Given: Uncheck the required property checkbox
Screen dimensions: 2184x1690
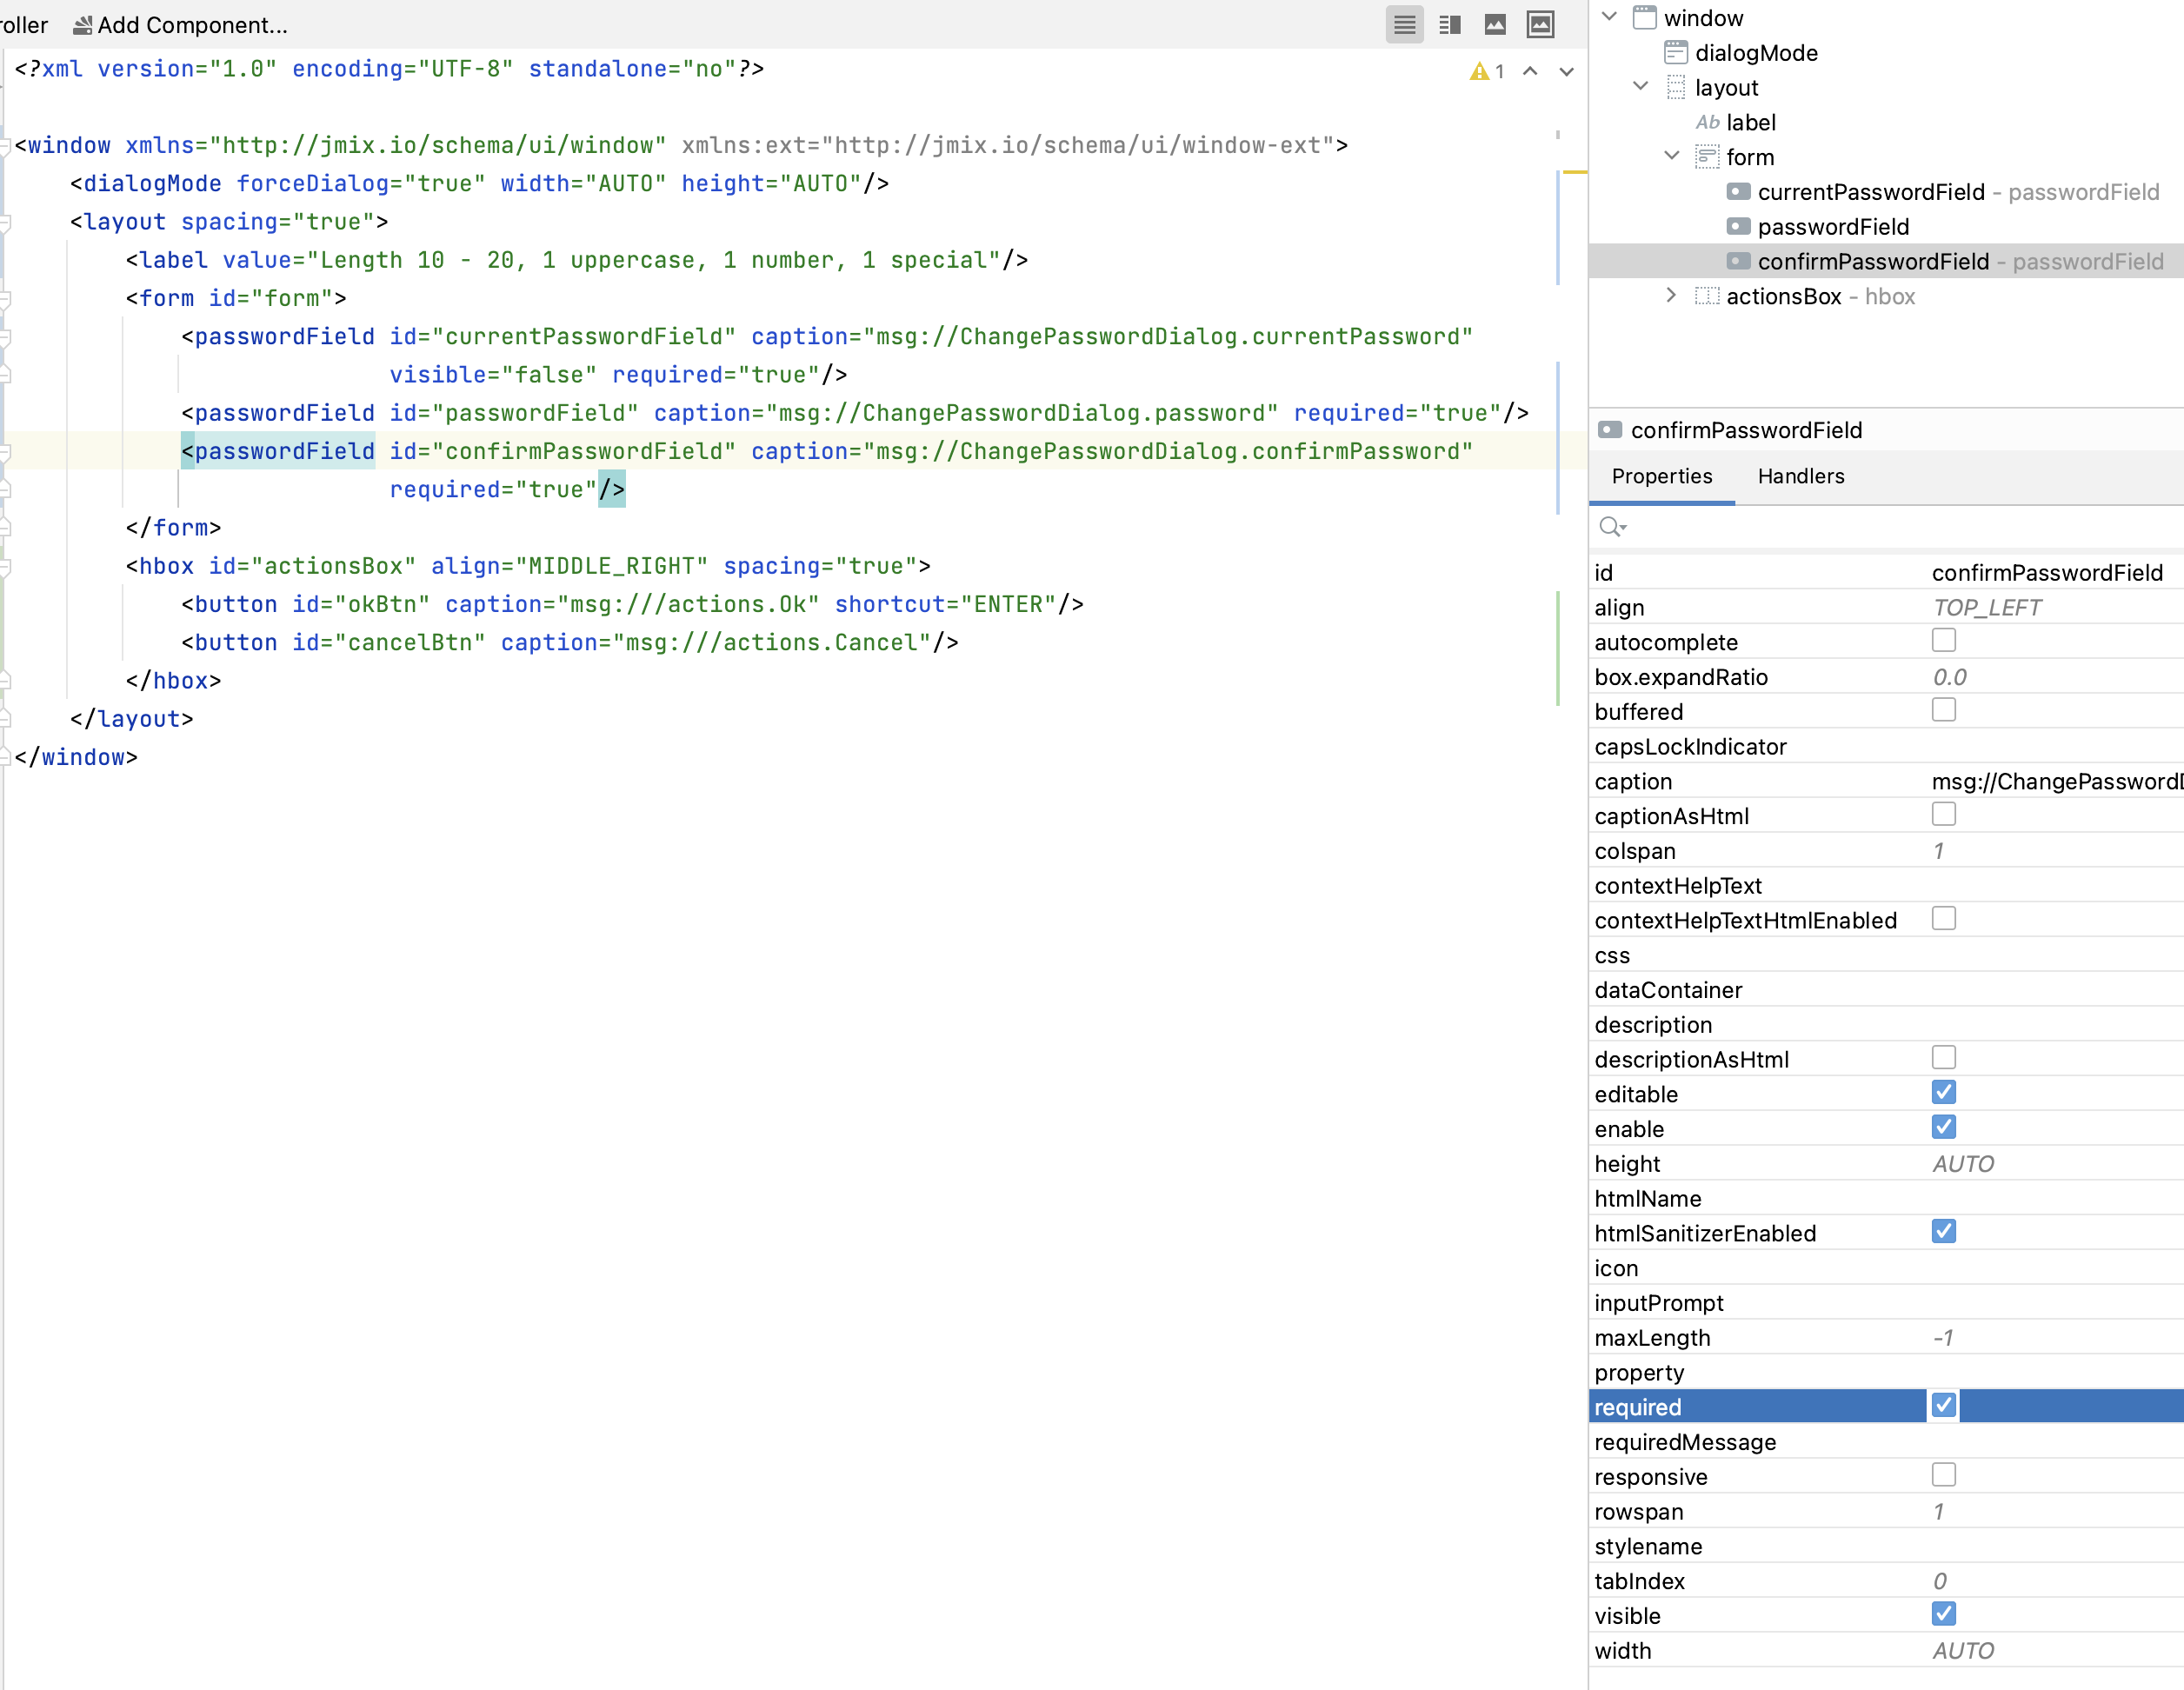Looking at the screenshot, I should 1943,1405.
